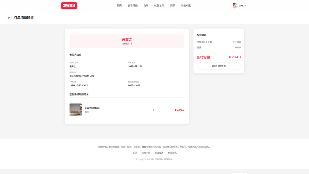The height and width of the screenshot is (174, 309).
Task: Expand the user account dropdown chevron
Action: pyautogui.click(x=246, y=5)
